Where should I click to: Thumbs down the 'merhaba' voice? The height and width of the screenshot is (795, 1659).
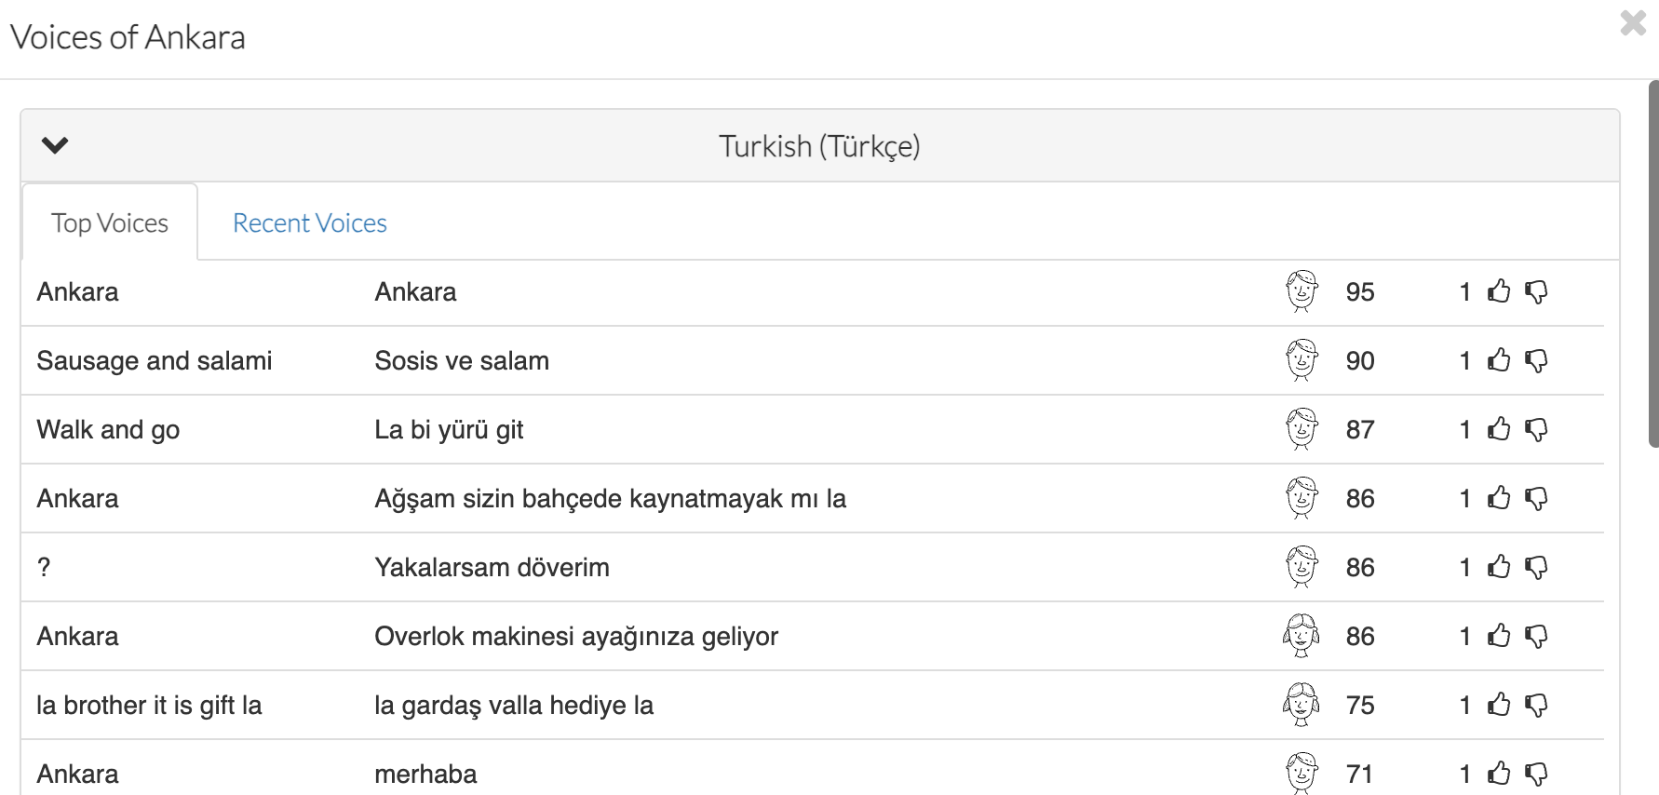pos(1536,775)
